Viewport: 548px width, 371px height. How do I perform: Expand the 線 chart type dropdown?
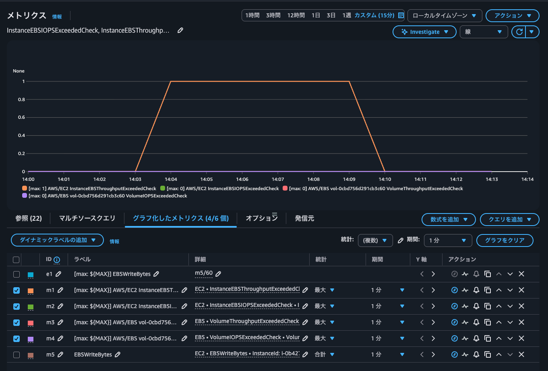pos(484,32)
